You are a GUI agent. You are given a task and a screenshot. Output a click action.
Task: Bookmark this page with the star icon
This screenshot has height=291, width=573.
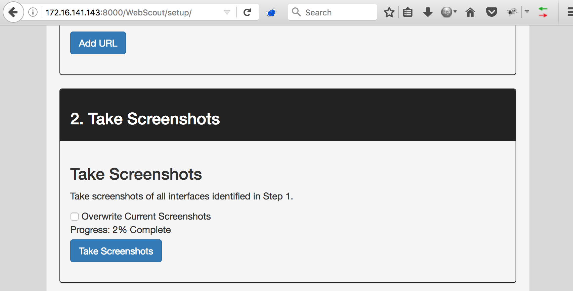point(389,12)
